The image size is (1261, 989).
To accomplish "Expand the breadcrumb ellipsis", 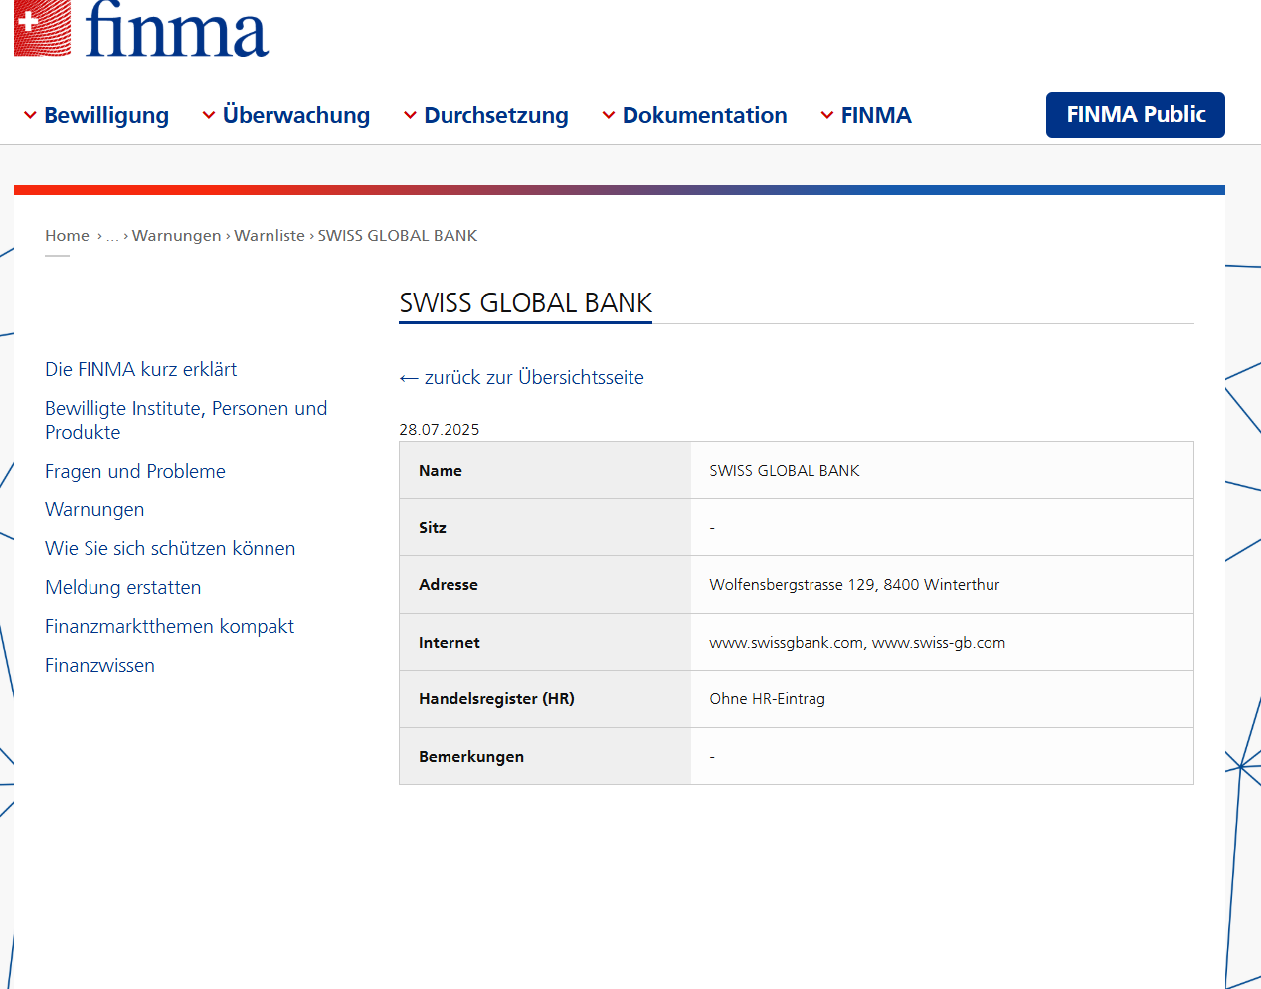I will pyautogui.click(x=112, y=237).
